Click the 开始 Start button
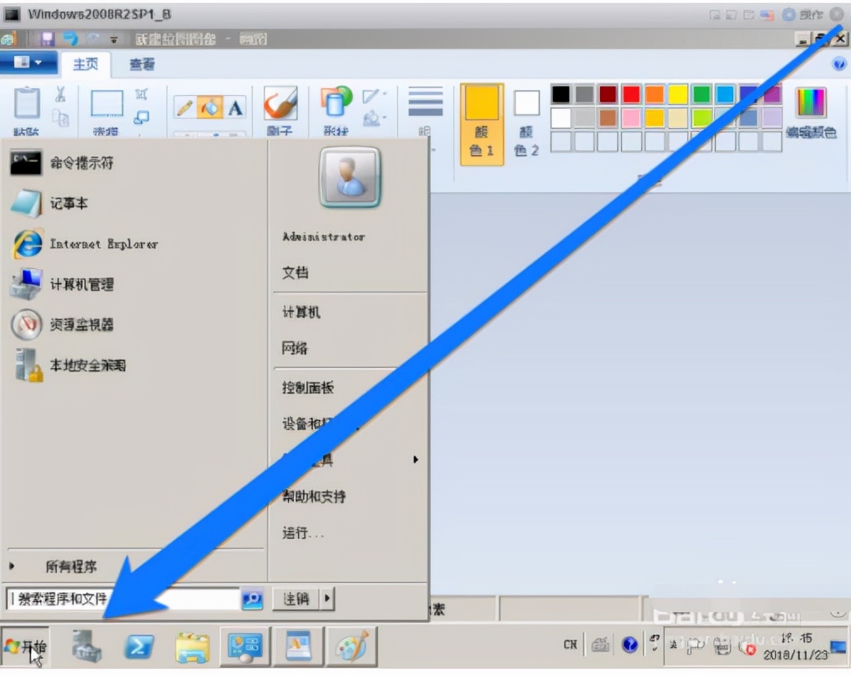Screen dimensions: 851x676 point(26,647)
